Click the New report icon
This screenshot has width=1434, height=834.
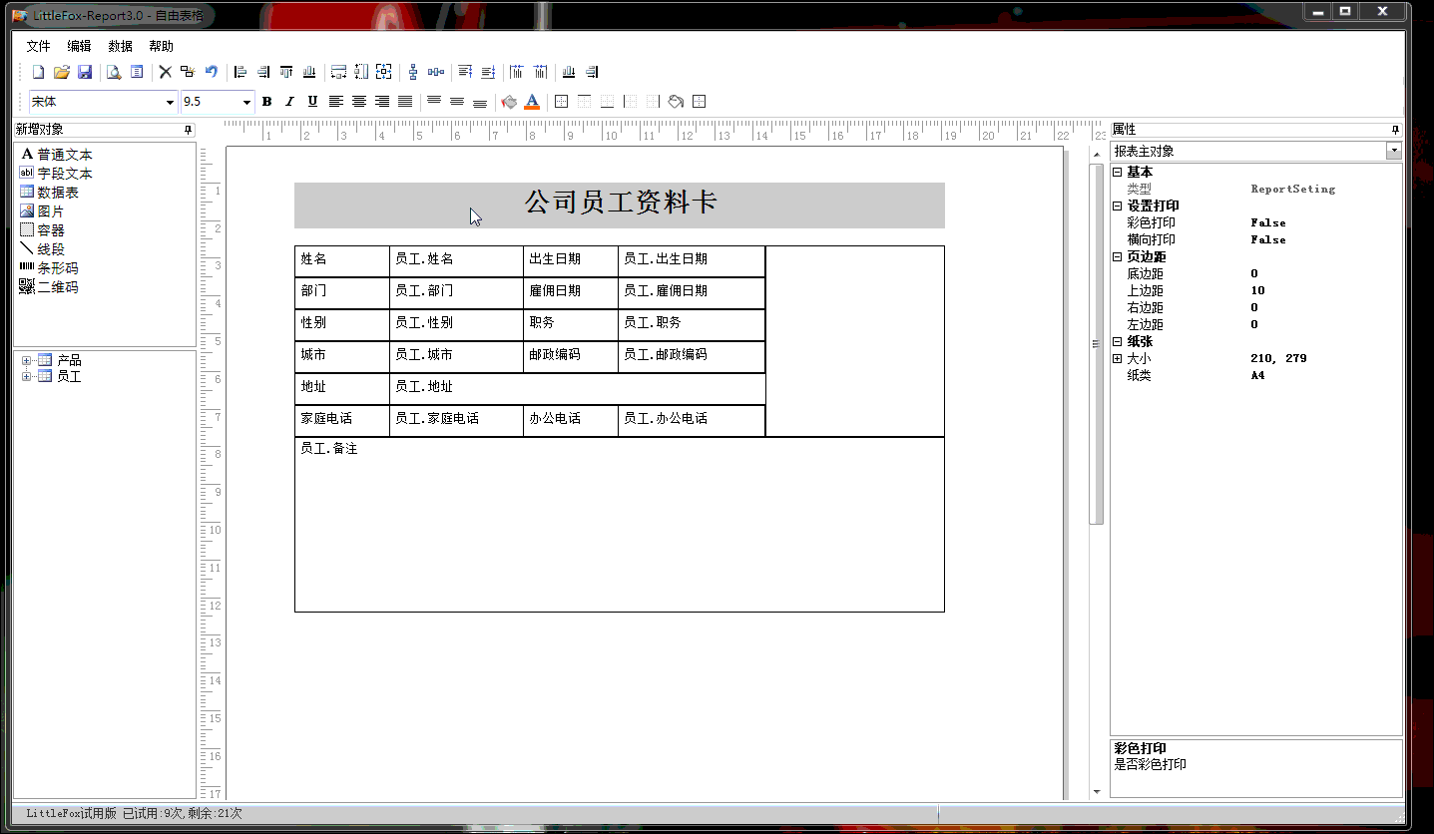tap(39, 72)
